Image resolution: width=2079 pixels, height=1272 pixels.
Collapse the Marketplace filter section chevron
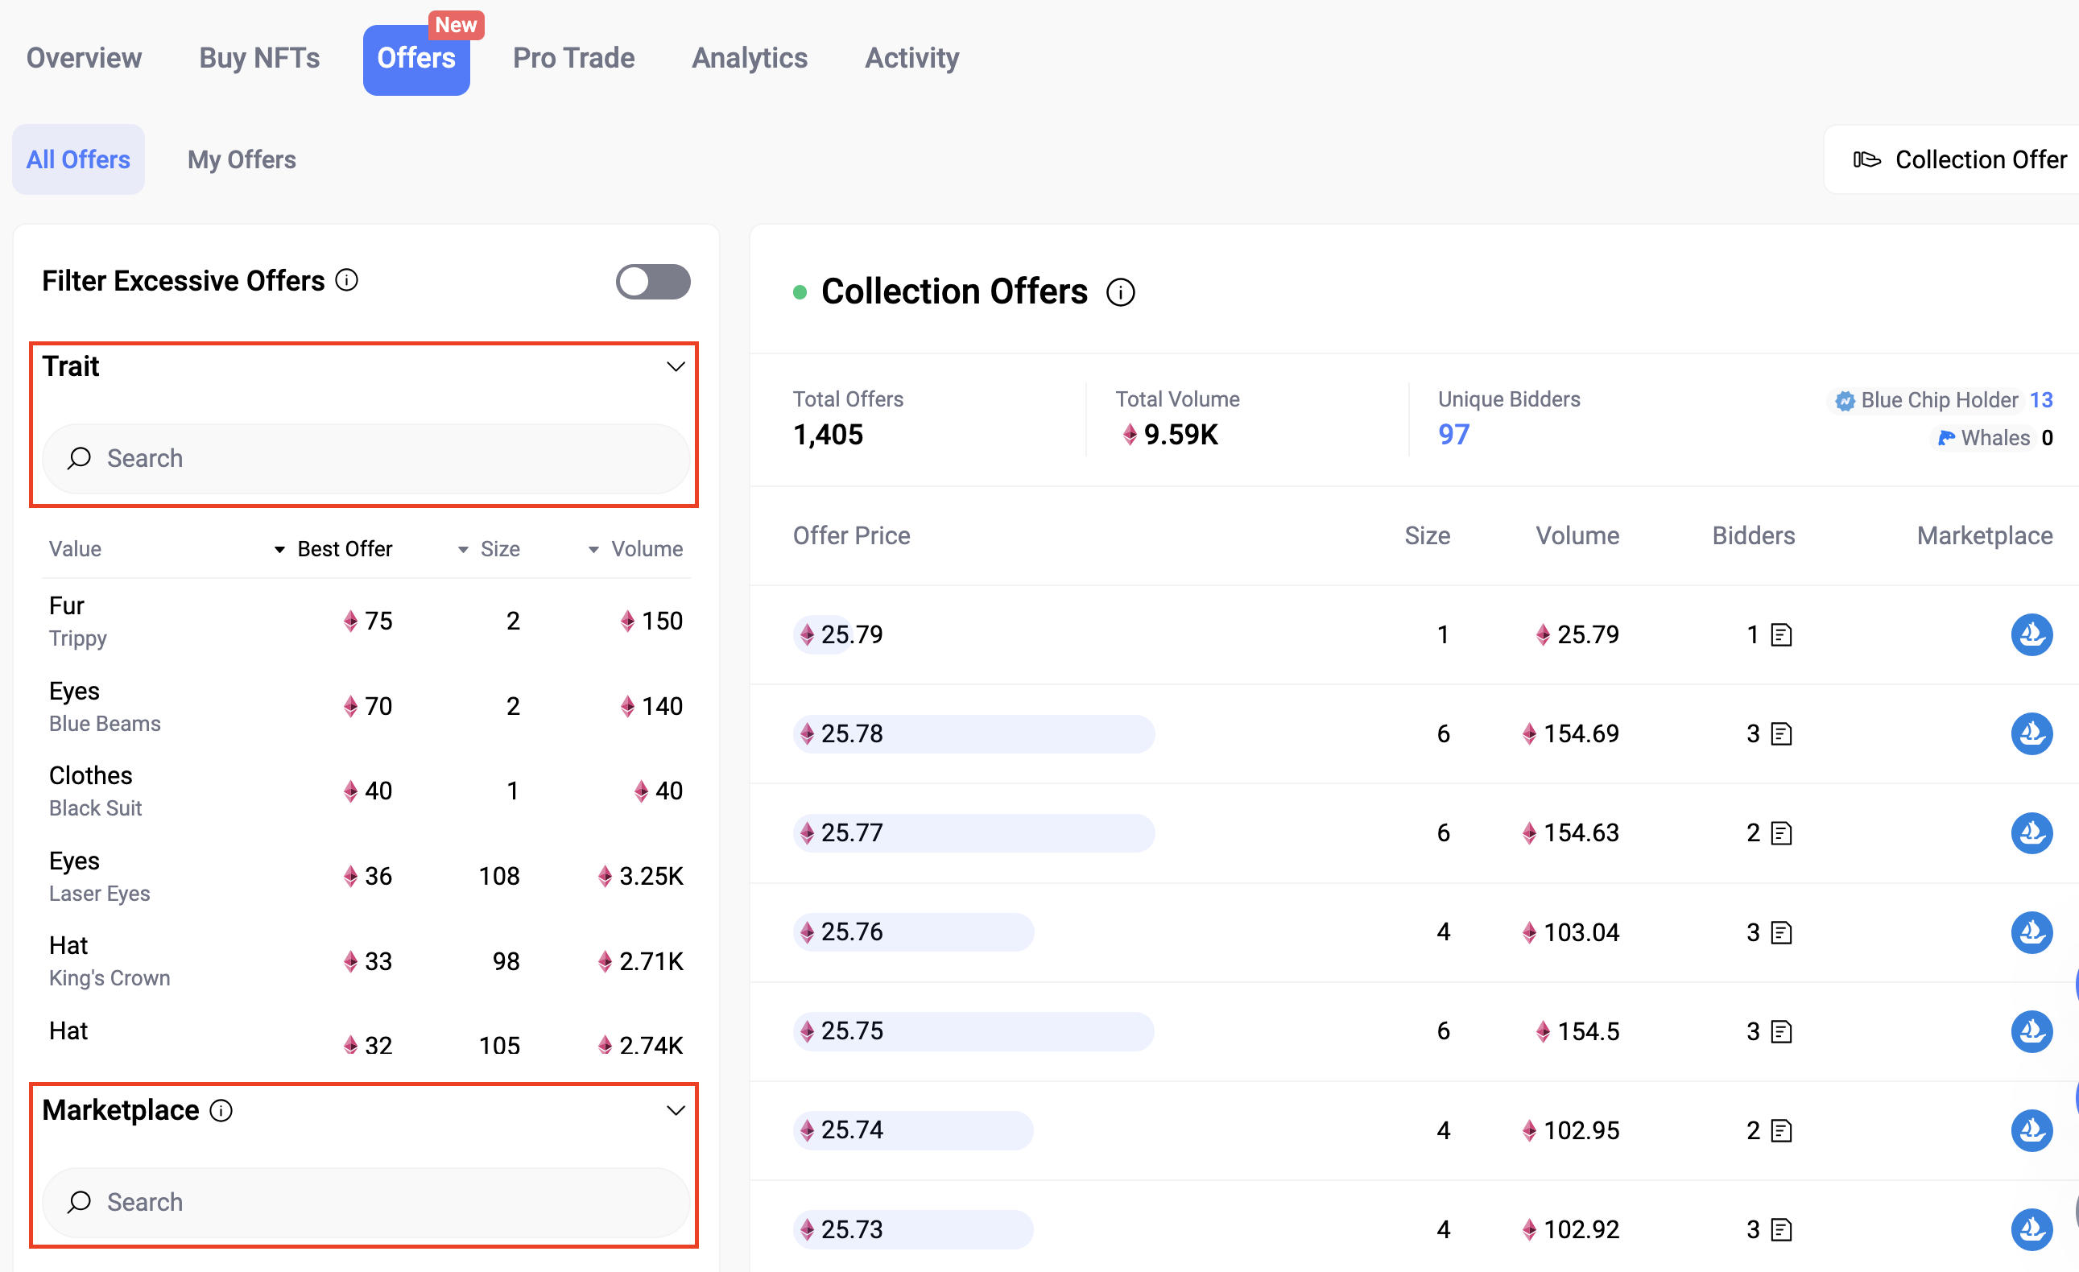675,1111
